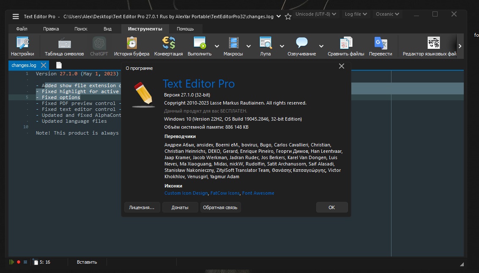Click line 1 Version 27.1.0 text
The width and height of the screenshot is (479, 273).
coord(77,74)
